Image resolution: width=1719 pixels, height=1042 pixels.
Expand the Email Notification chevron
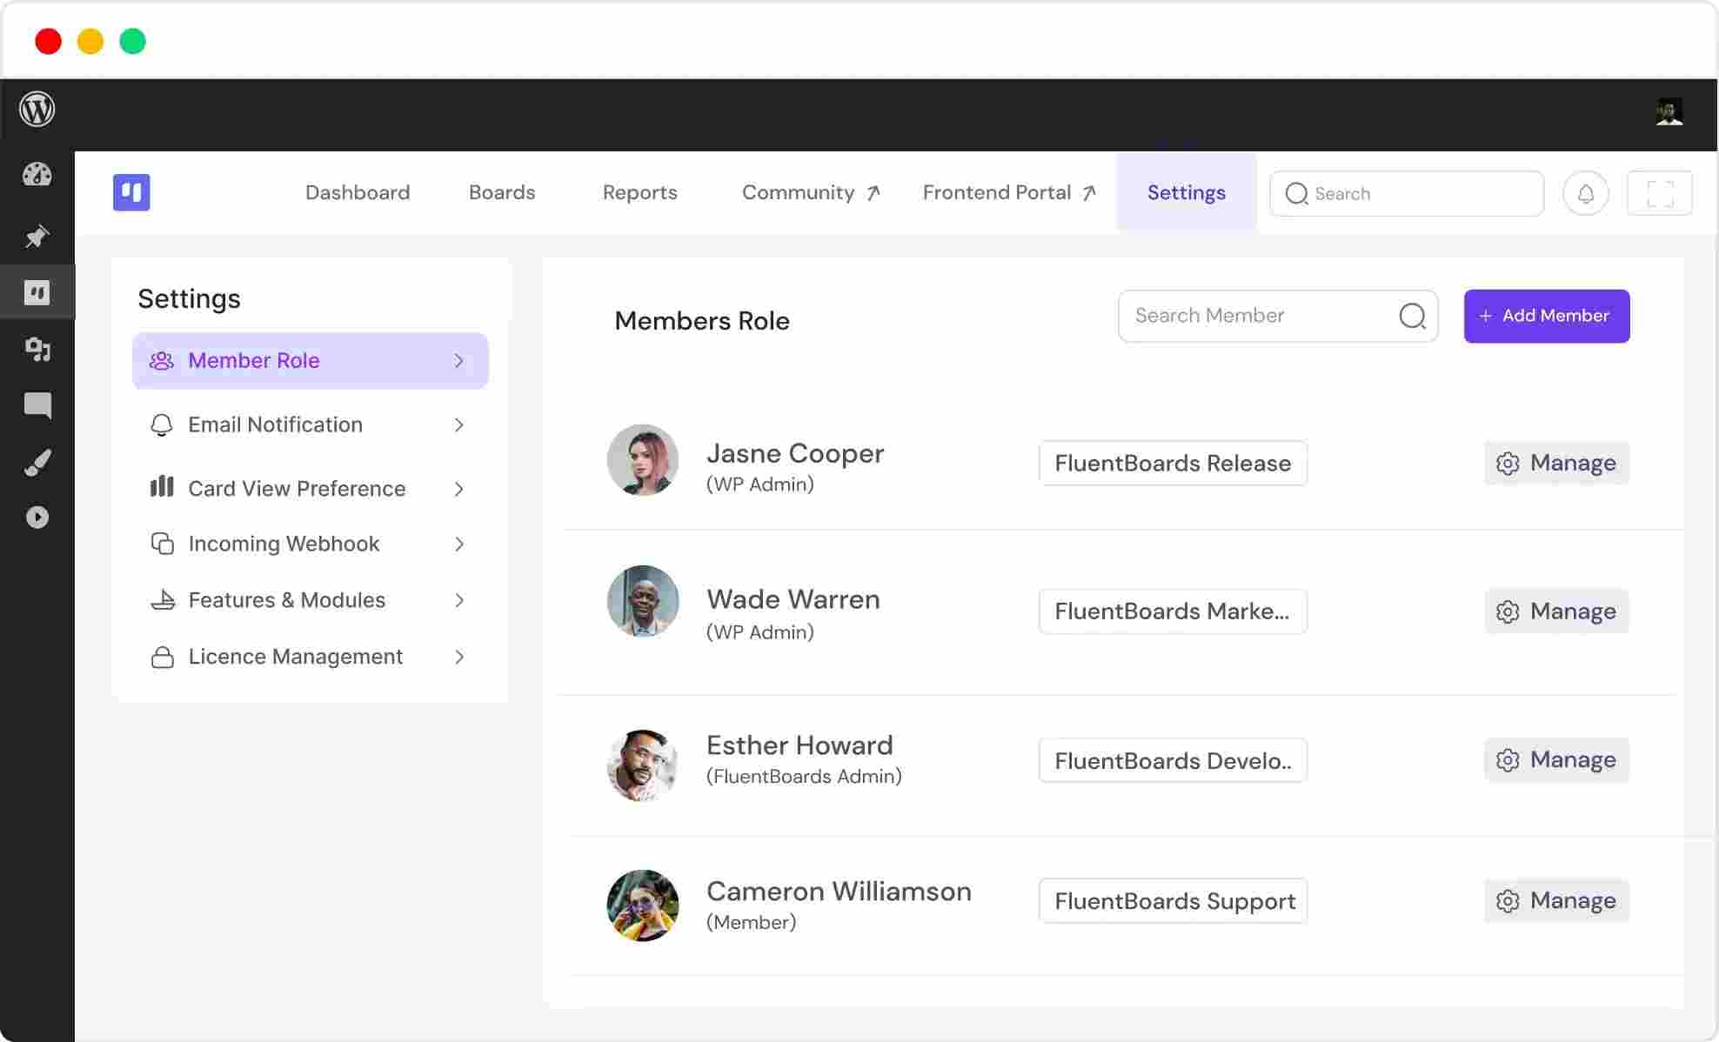pyautogui.click(x=459, y=424)
